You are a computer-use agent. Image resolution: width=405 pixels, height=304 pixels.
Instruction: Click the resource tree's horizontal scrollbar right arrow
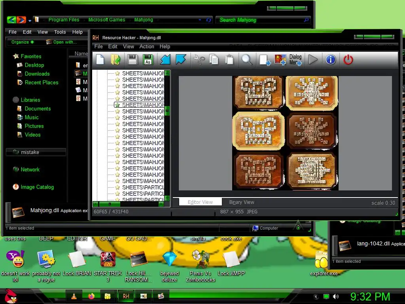[161, 204]
